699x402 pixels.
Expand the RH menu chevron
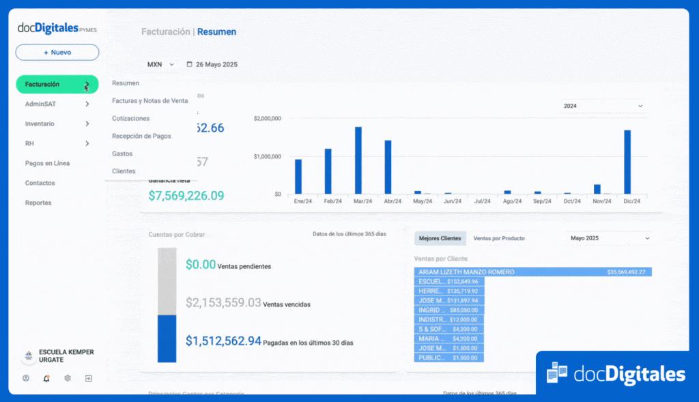(x=87, y=143)
